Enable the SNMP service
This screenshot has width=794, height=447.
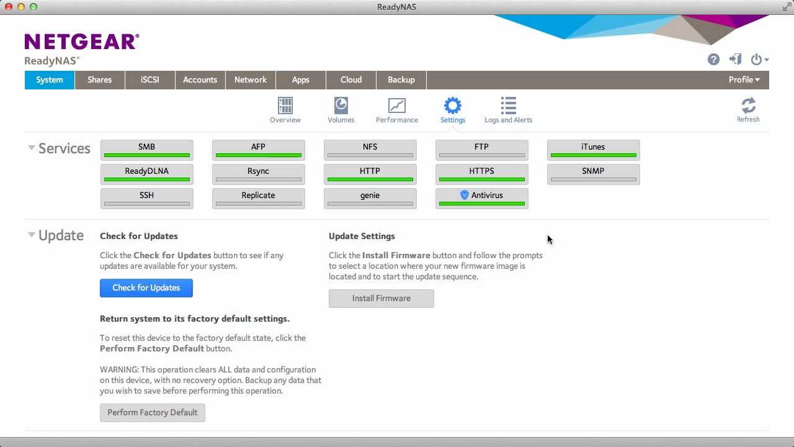(594, 174)
